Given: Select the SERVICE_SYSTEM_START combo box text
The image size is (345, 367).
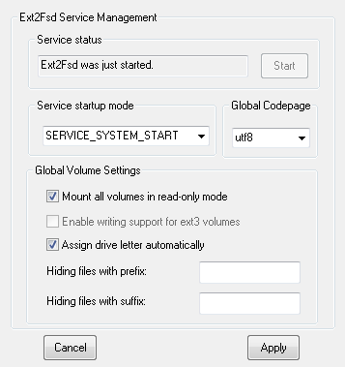Looking at the screenshot, I should tap(112, 136).
